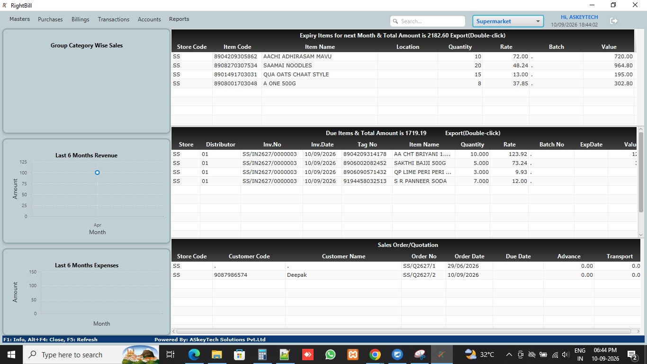Viewport: 647px width, 364px height.
Task: Click the ENG IN language indicator
Action: pyautogui.click(x=580, y=355)
